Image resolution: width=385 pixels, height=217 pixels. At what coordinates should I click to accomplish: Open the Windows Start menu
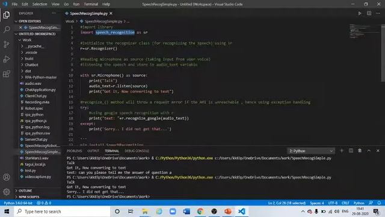(x=7, y=212)
